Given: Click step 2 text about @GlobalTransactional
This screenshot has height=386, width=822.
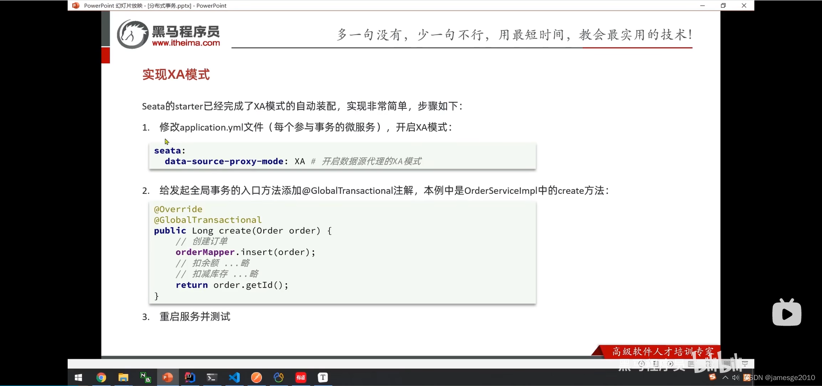Looking at the screenshot, I should [384, 190].
